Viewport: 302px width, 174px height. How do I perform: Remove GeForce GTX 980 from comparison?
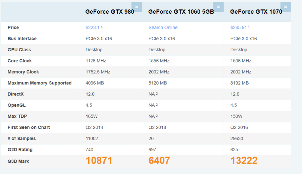coord(137,7)
